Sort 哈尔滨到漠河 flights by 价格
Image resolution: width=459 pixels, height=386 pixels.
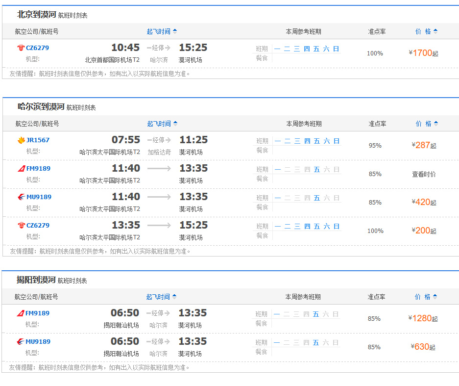point(426,124)
